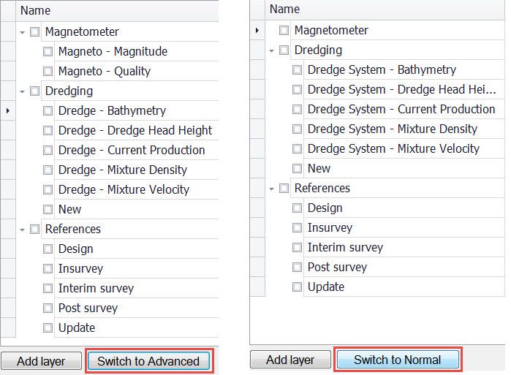This screenshot has width=511, height=375.
Task: Select Dredge System - Bathymetry layer
Action: coord(382,70)
